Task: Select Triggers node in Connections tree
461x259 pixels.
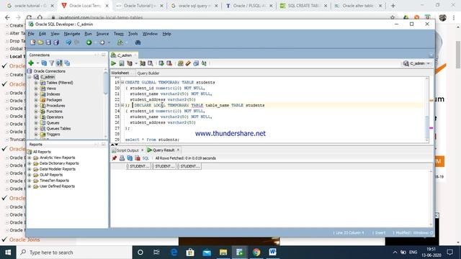Action: pos(53,135)
